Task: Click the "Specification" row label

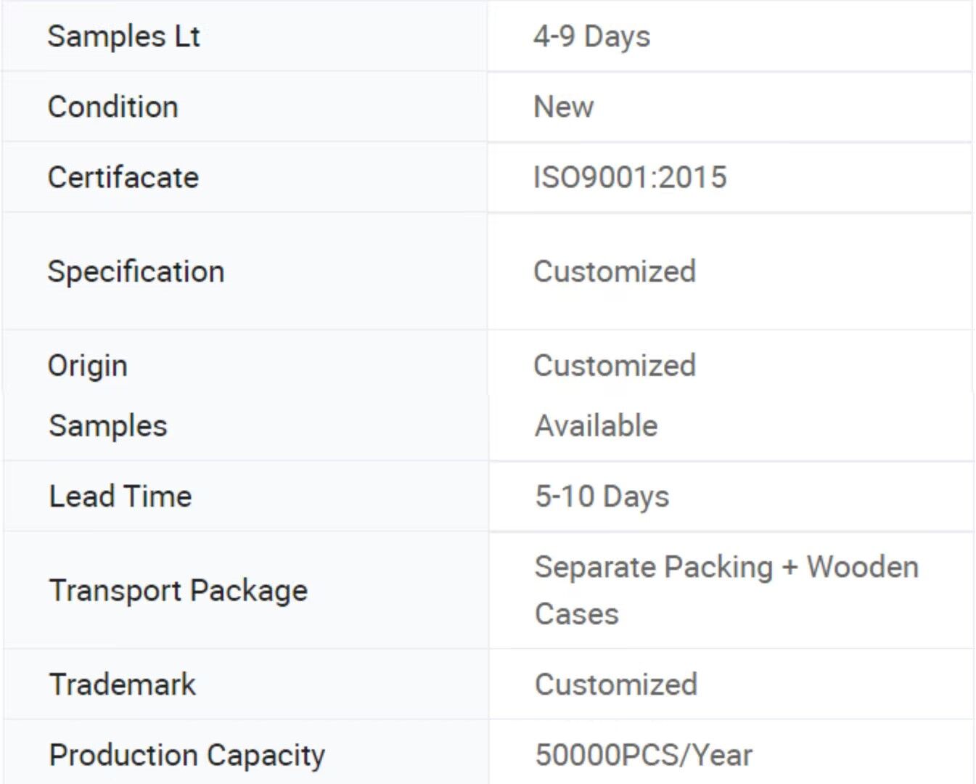Action: click(x=136, y=271)
